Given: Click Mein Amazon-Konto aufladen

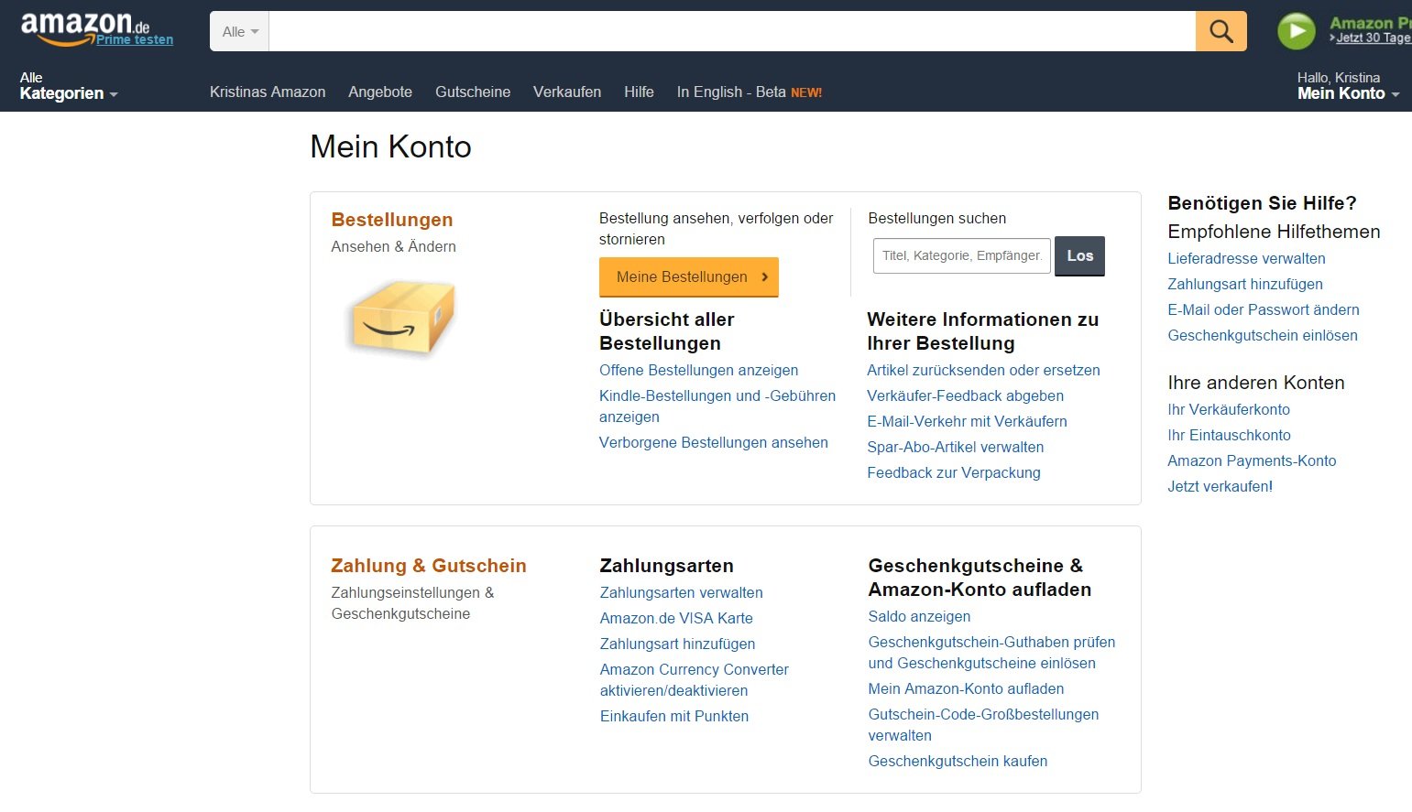Looking at the screenshot, I should (x=966, y=688).
